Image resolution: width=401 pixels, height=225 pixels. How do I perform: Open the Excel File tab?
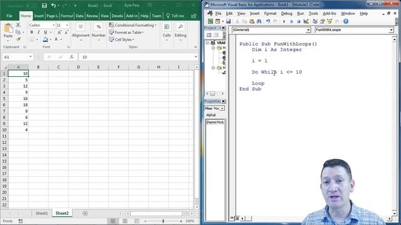pyautogui.click(x=9, y=16)
